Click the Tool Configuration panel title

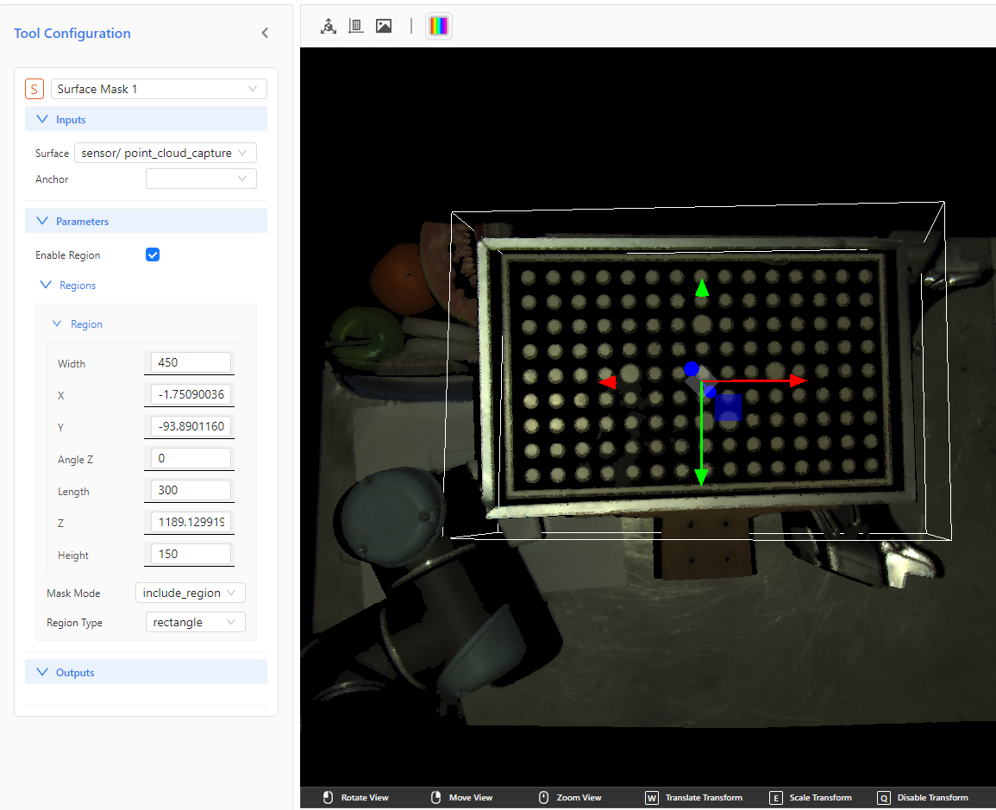pyautogui.click(x=72, y=33)
